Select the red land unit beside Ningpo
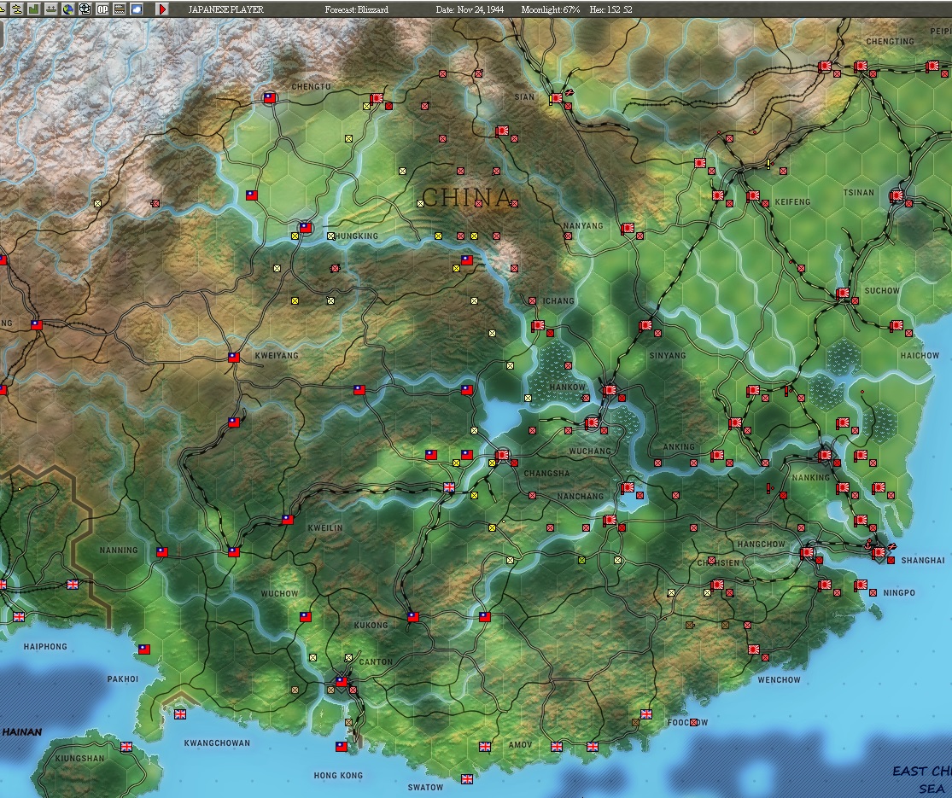The image size is (952, 798). (x=873, y=592)
